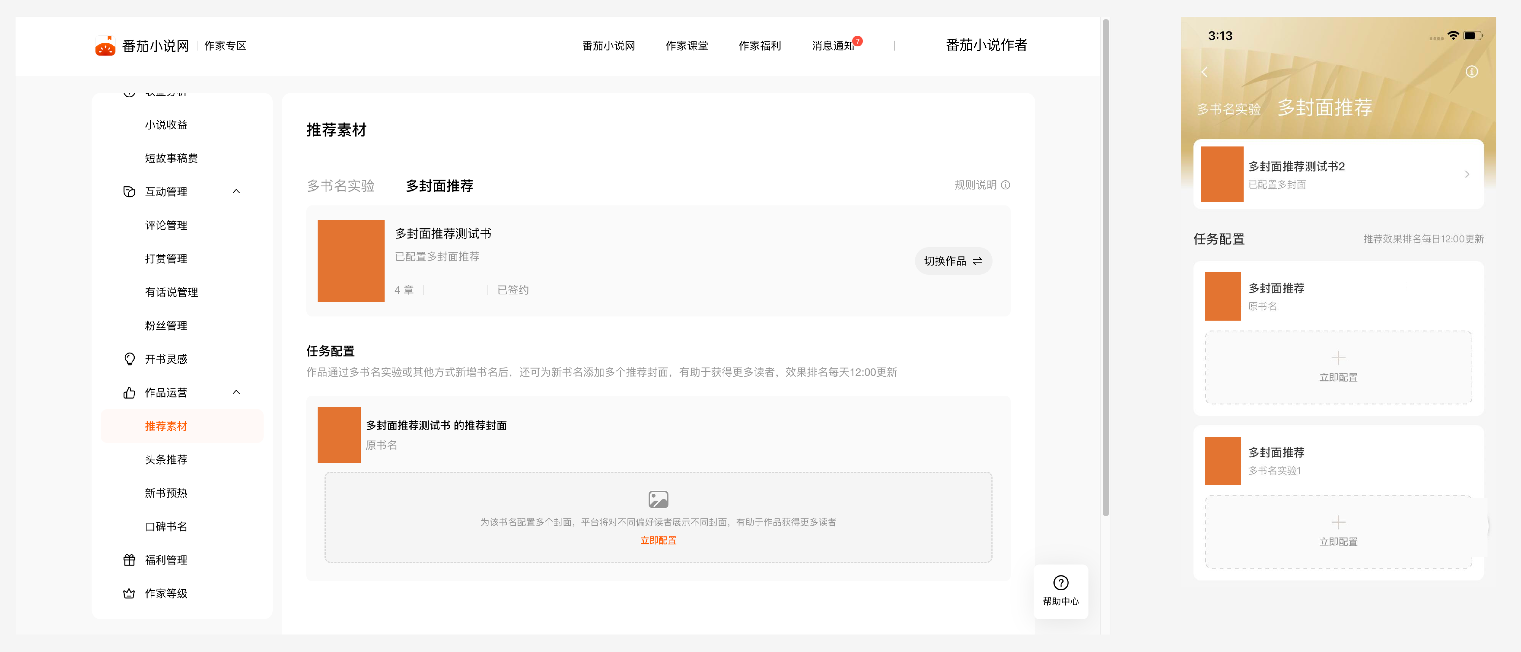Tap the back arrow in mobile preview
The width and height of the screenshot is (1521, 652).
[x=1204, y=72]
